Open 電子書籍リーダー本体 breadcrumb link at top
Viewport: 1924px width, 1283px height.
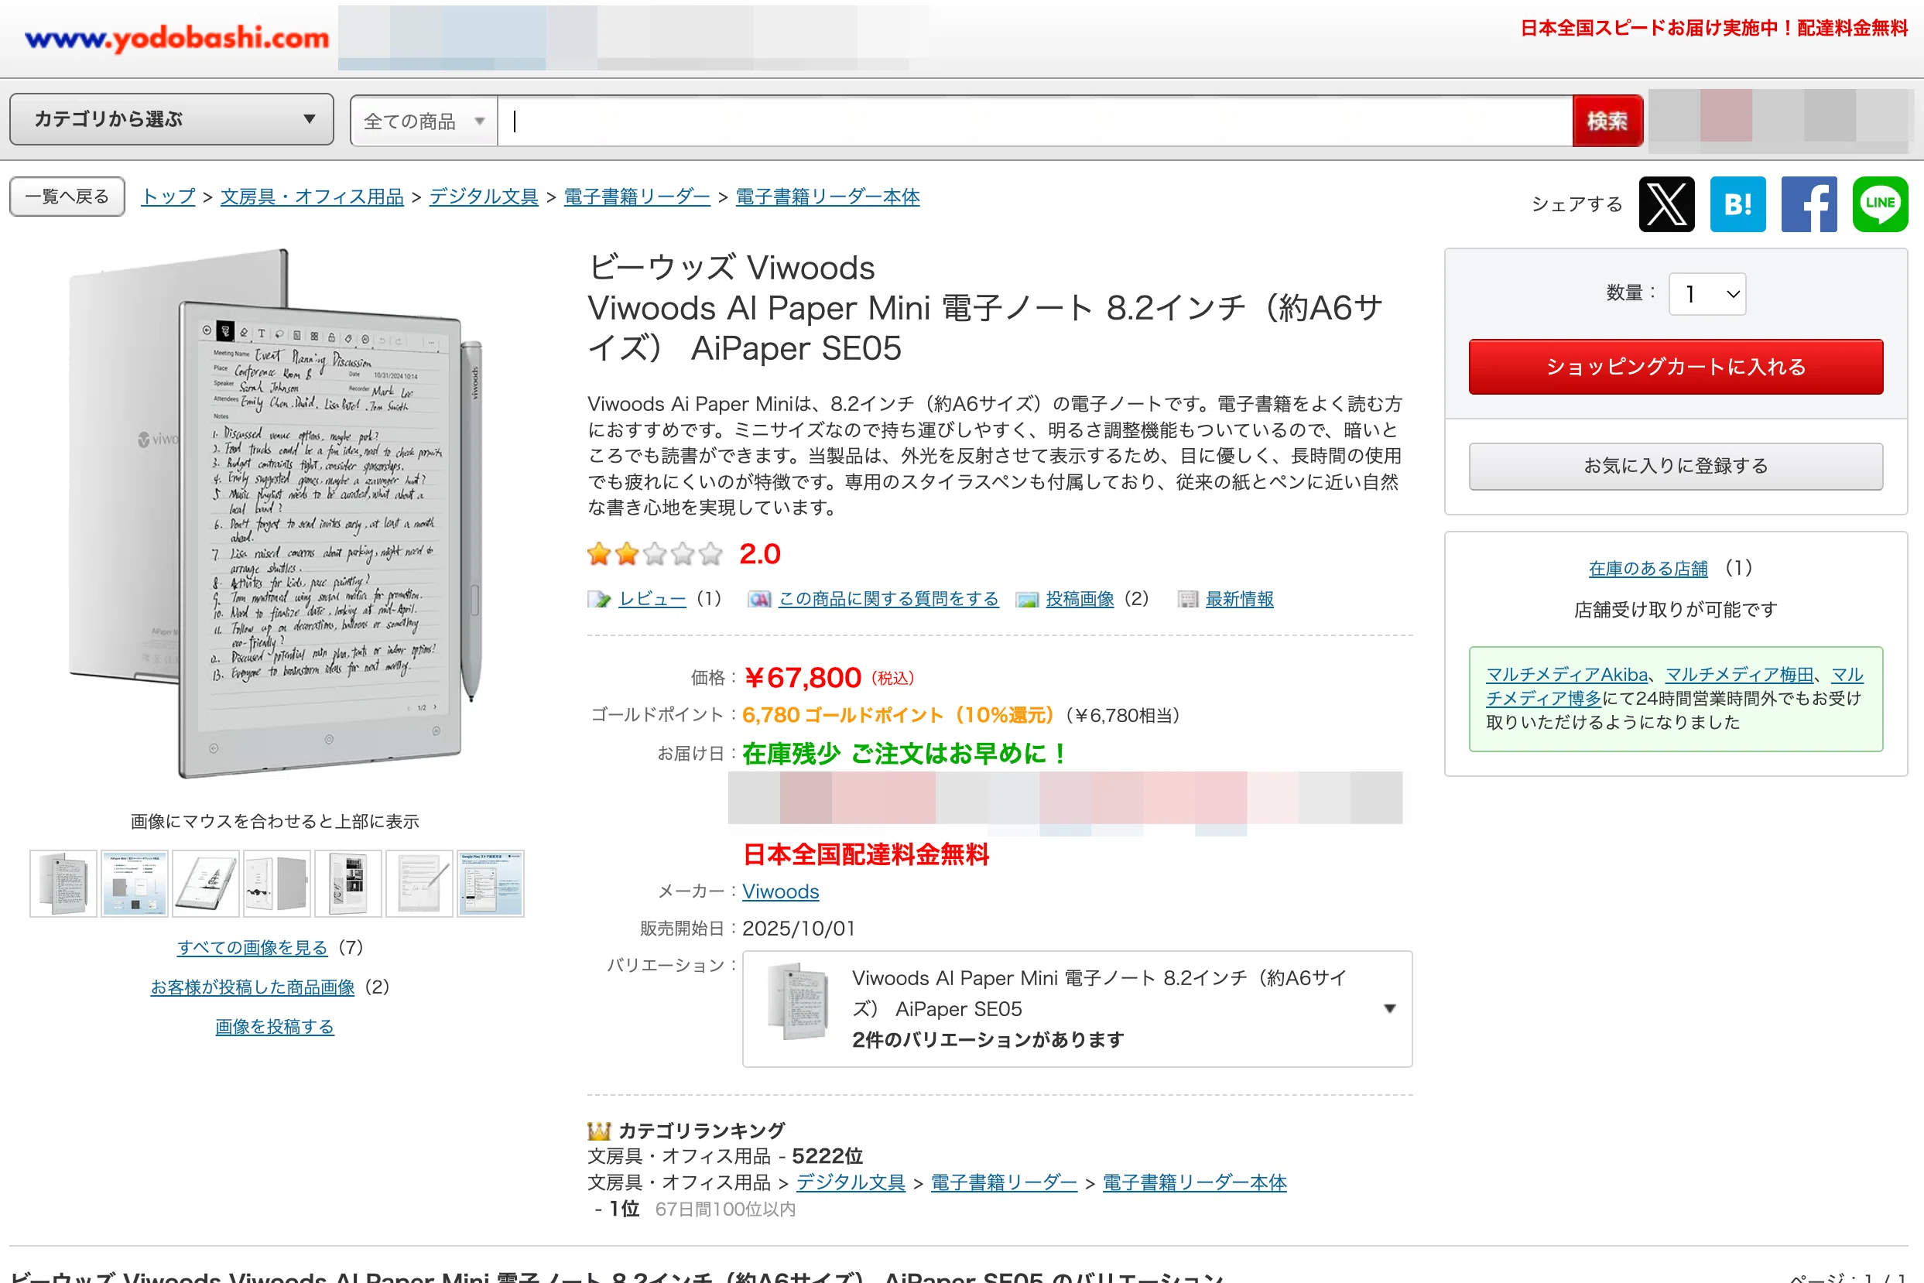tap(827, 197)
